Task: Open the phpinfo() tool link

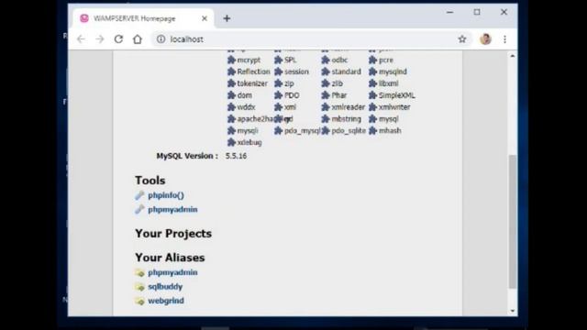Action: [166, 195]
